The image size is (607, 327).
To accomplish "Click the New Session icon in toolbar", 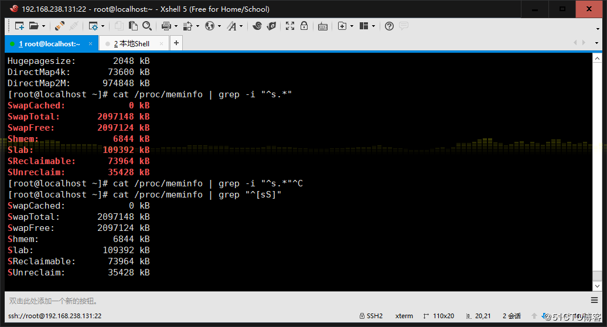I will pyautogui.click(x=19, y=26).
